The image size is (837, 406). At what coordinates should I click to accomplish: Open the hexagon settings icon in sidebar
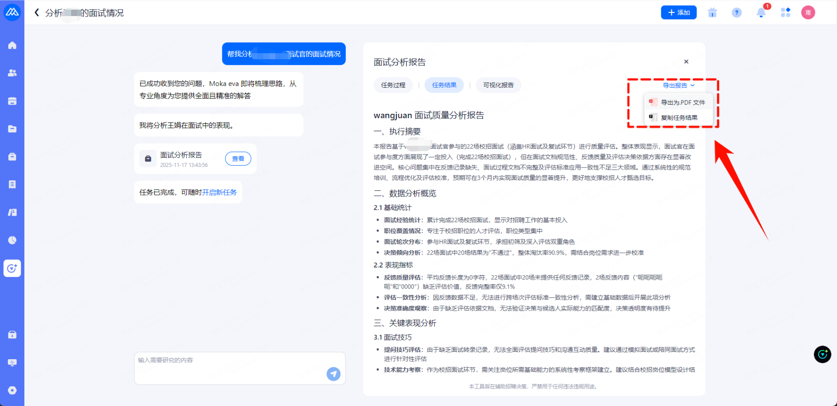12,390
